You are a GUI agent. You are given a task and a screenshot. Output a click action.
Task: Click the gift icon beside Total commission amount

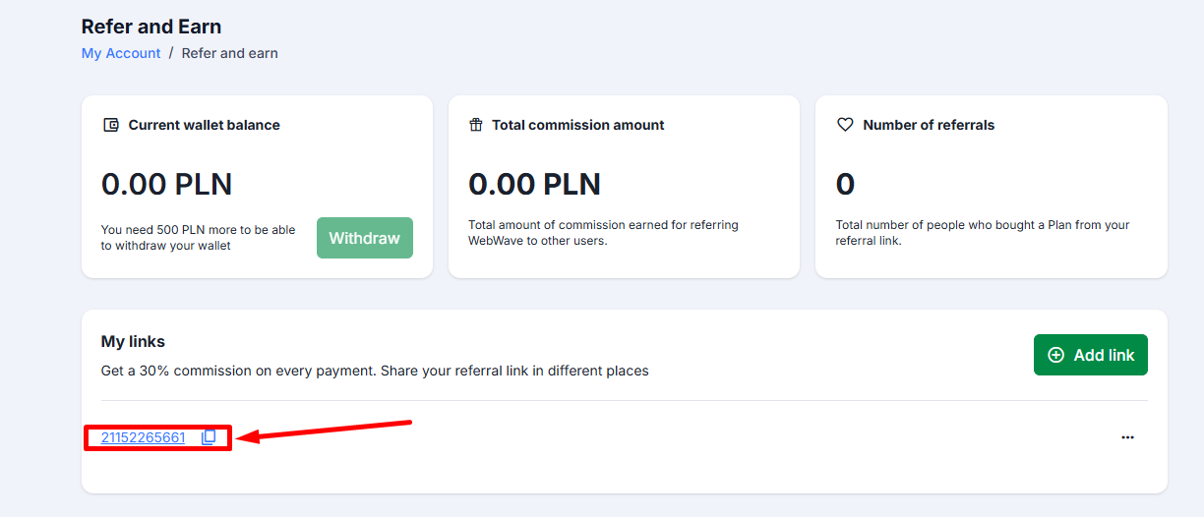pyautogui.click(x=476, y=125)
